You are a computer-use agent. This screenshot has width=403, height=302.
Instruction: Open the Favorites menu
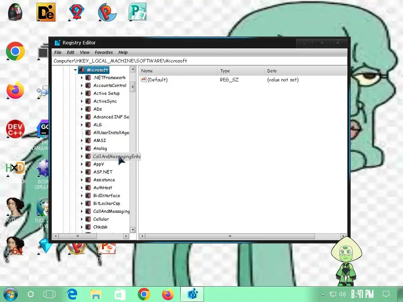(x=104, y=52)
